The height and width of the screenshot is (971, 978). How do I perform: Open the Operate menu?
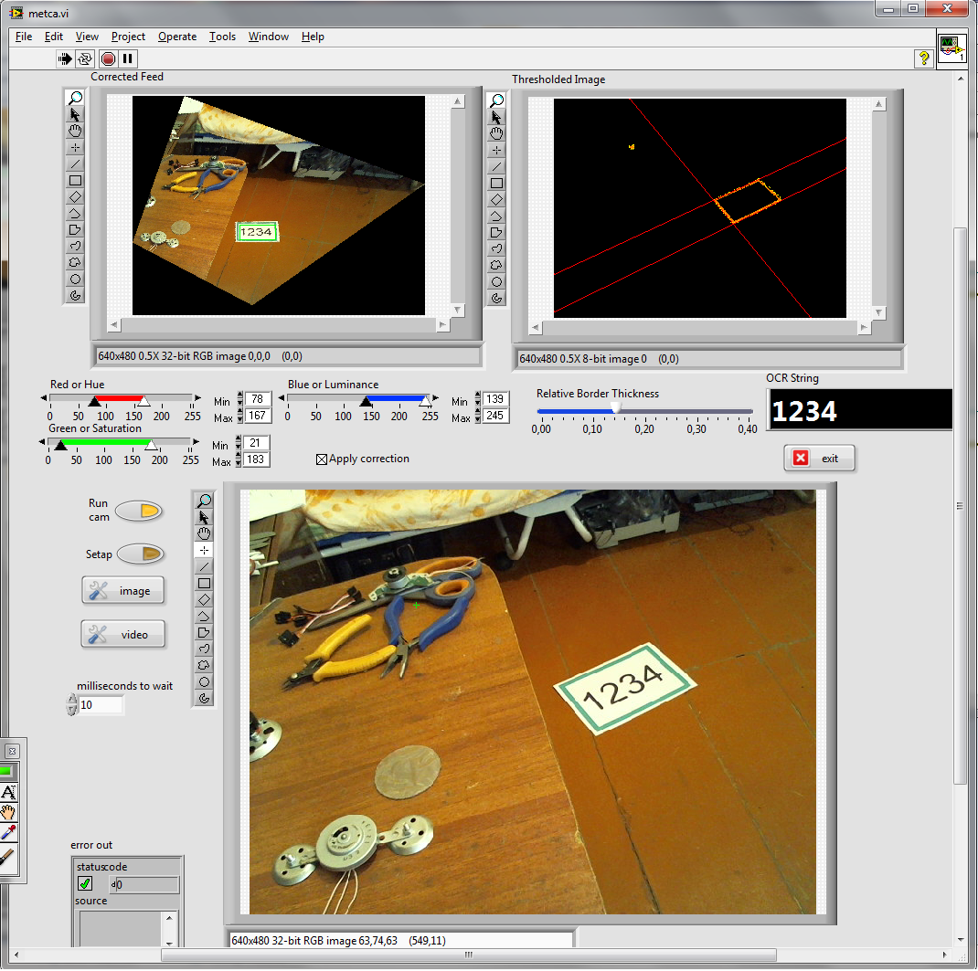click(177, 37)
